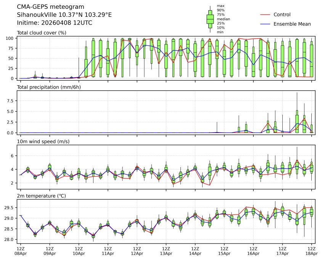Viewport: 322px width, 260px height.
Task: Click the 12Z 18Apr time axis label
Action: point(311,251)
